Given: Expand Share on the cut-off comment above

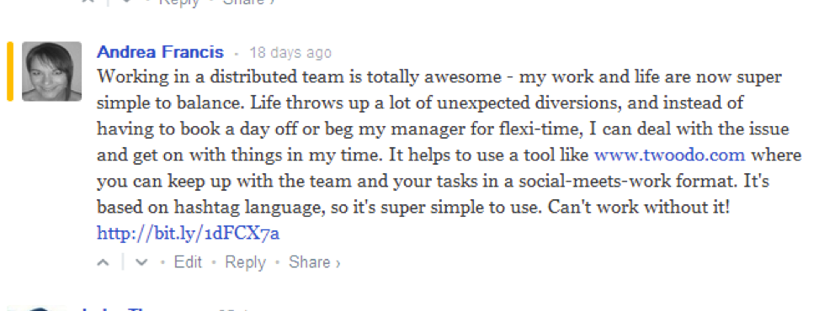Looking at the screenshot, I should [x=248, y=2].
